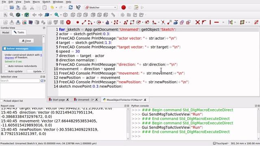Select the External geometry tool
260x146 pixels.
tap(175, 22)
